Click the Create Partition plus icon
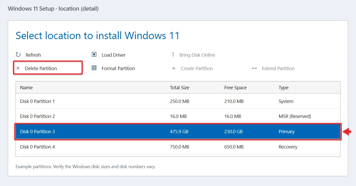356x186 pixels. click(174, 68)
